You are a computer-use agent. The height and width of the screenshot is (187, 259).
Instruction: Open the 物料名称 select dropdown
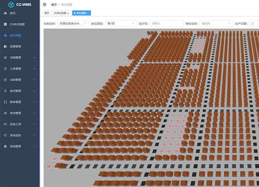pos(216,24)
